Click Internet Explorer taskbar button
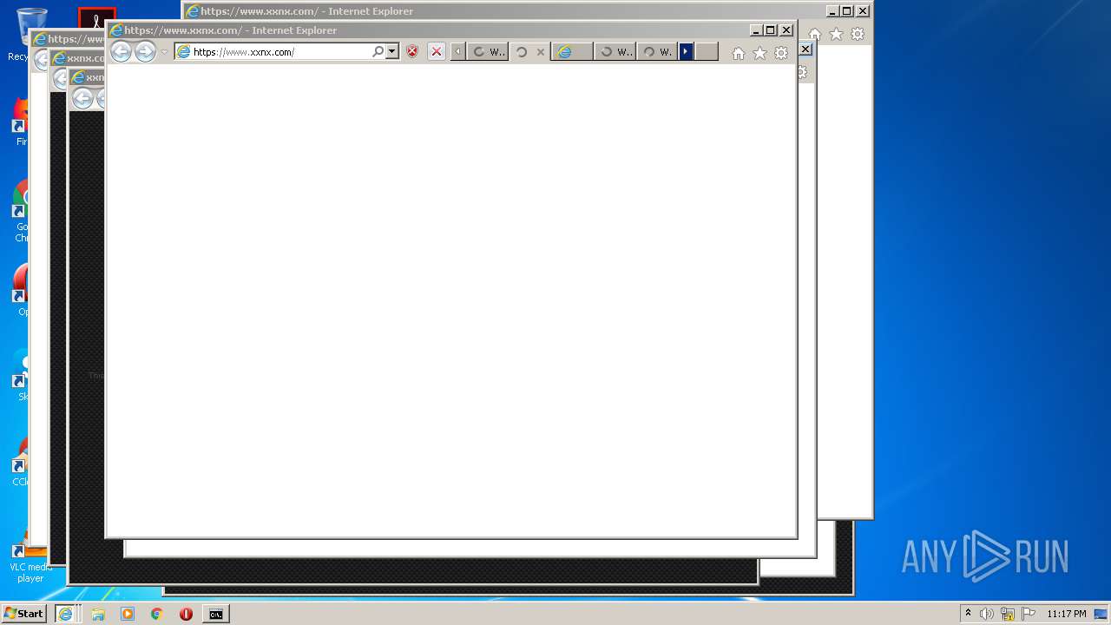Image resolution: width=1111 pixels, height=625 pixels. click(x=66, y=614)
